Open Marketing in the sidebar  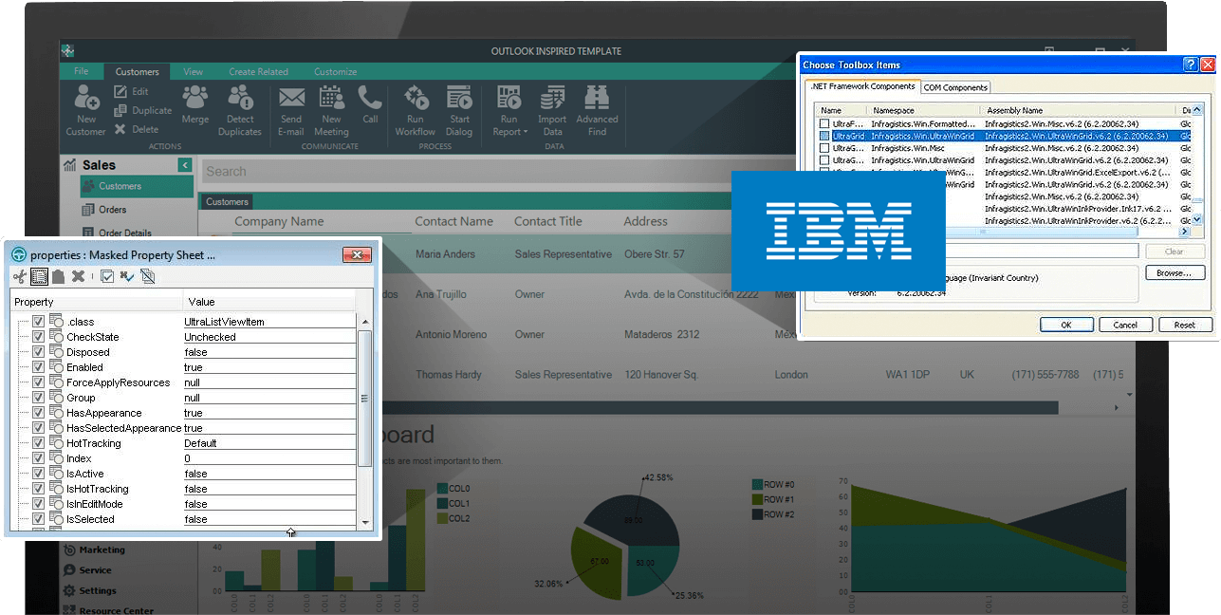(102, 550)
